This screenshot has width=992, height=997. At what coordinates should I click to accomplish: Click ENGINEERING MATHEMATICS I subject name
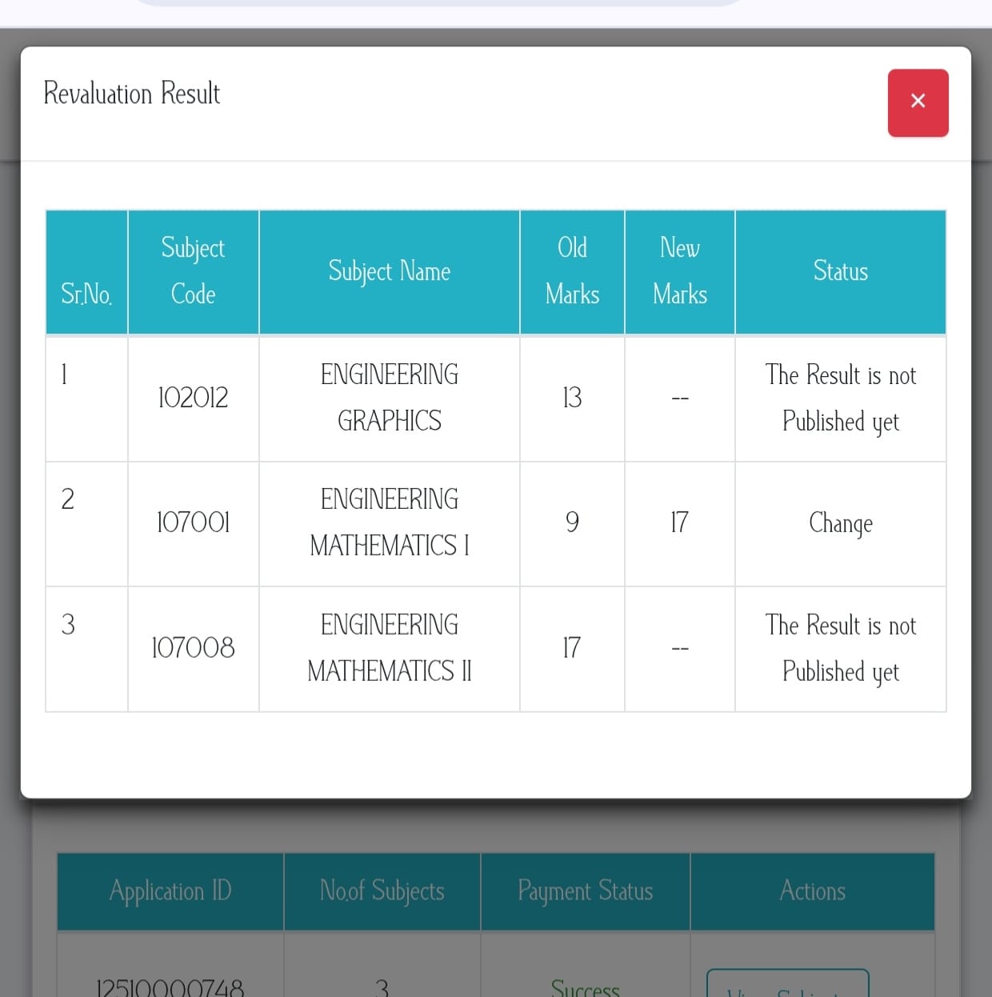(390, 523)
